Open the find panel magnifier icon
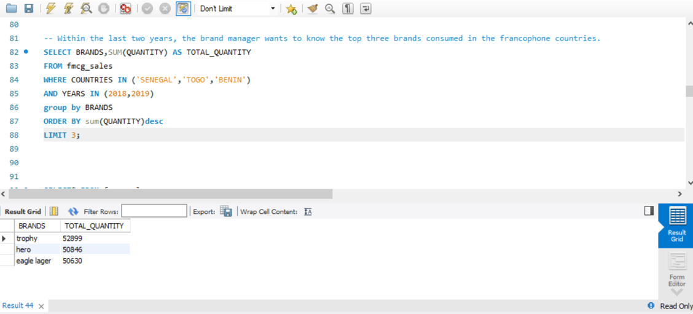Viewport: 693px width, 314px height. [x=330, y=9]
